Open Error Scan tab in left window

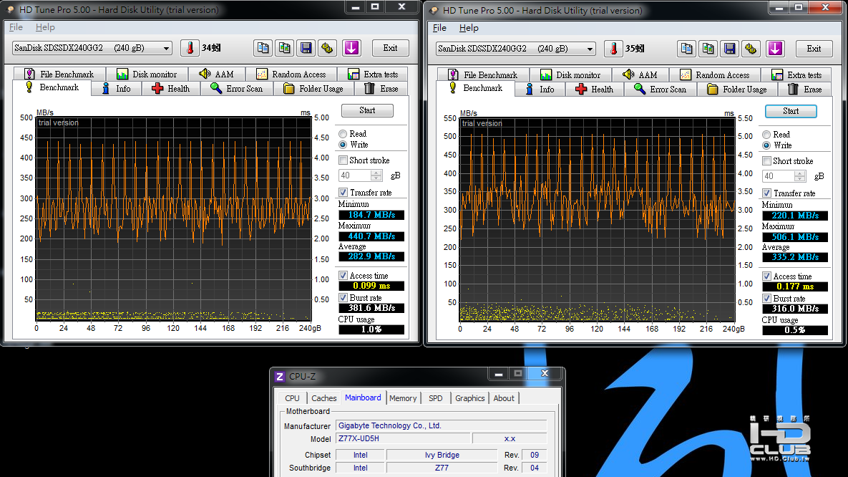(237, 89)
